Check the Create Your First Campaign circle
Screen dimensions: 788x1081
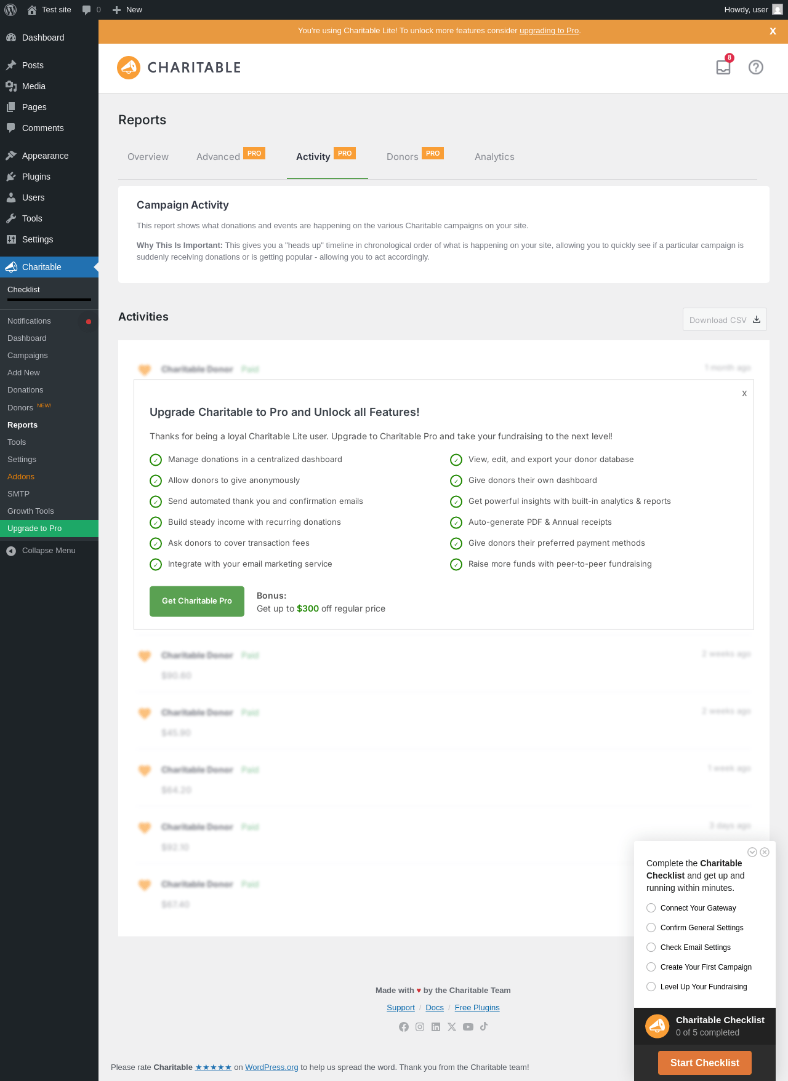pyautogui.click(x=651, y=967)
